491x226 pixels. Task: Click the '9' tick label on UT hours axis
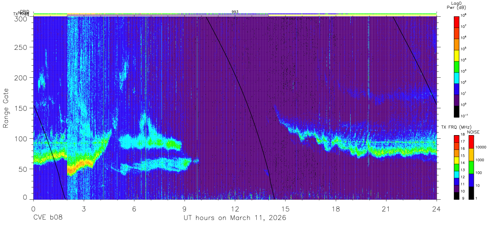click(184, 209)
